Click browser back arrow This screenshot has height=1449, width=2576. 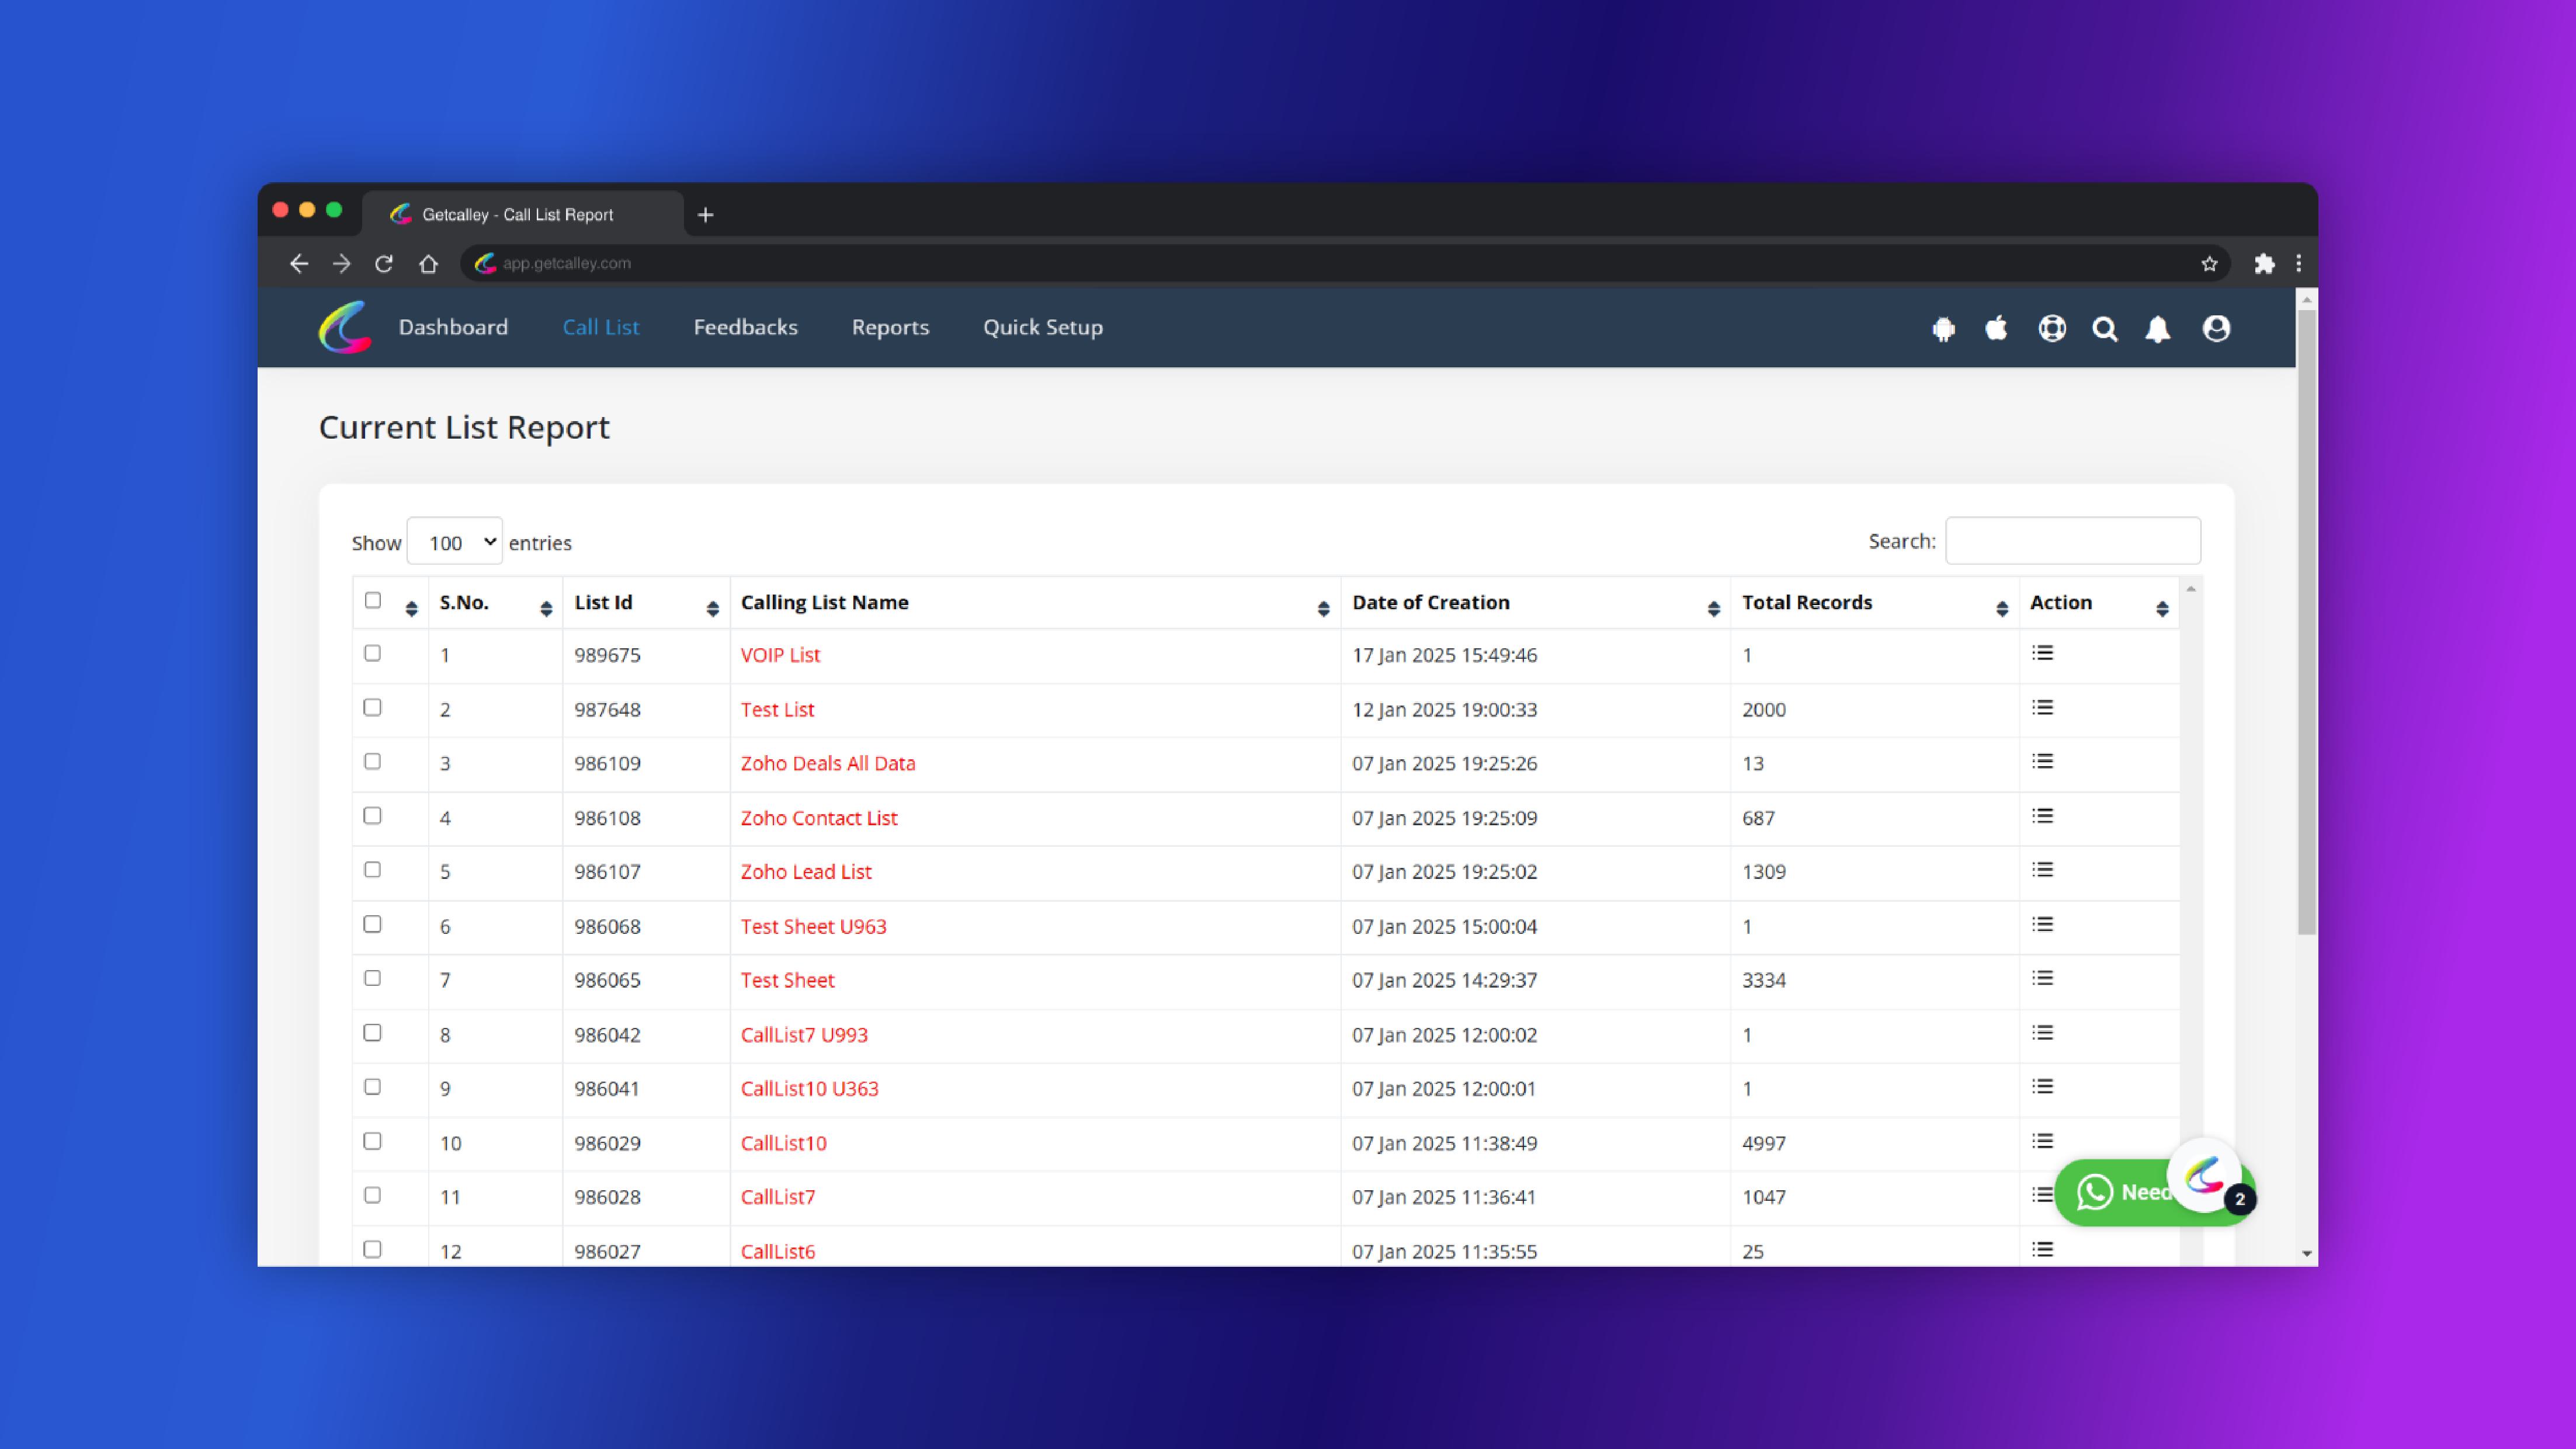tap(298, 263)
